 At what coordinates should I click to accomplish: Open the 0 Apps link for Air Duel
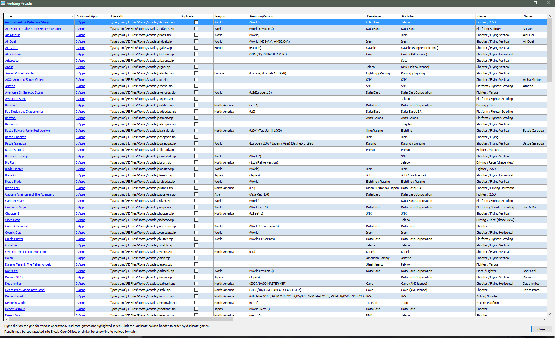(80, 41)
